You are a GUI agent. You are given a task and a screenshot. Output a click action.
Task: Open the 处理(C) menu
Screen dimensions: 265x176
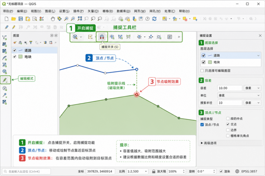(170, 11)
